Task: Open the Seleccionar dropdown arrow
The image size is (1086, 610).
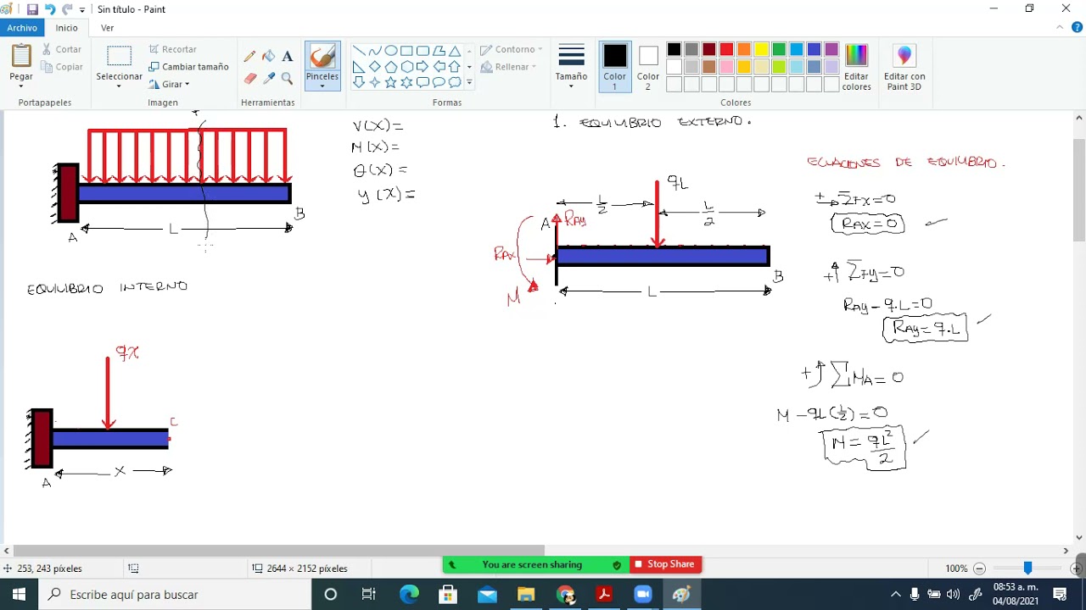Action: (x=119, y=86)
